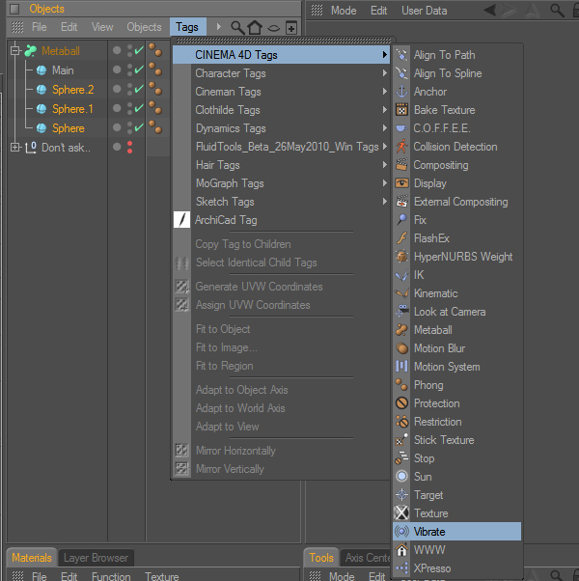
Task: Choose the XPresso tag entry
Action: pos(457,568)
